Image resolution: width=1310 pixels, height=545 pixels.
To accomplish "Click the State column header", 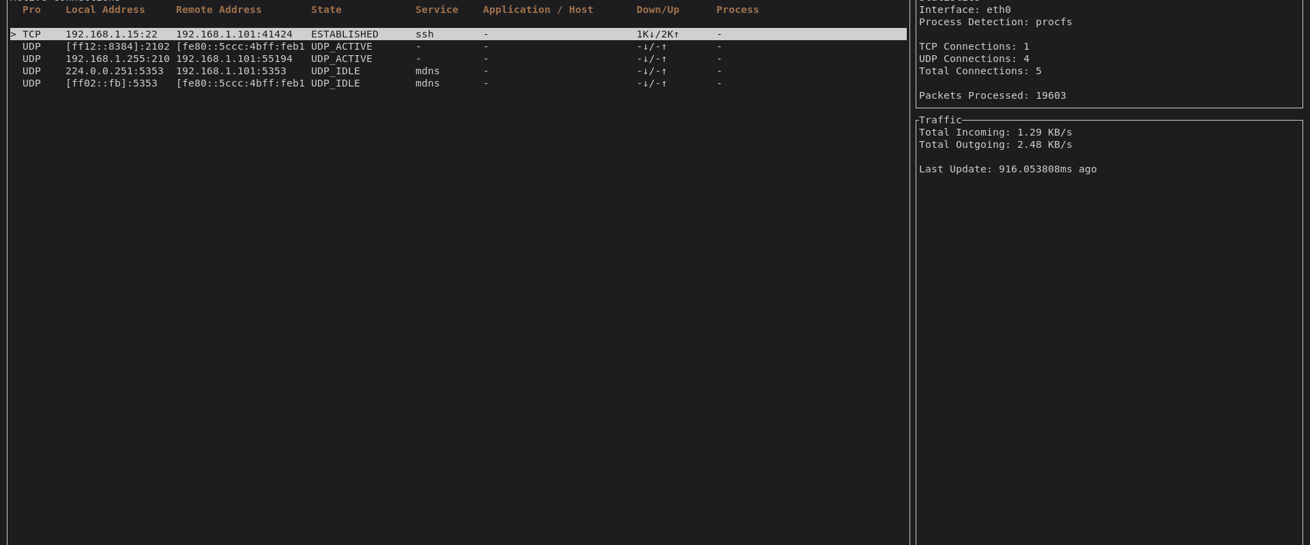I will (x=326, y=10).
